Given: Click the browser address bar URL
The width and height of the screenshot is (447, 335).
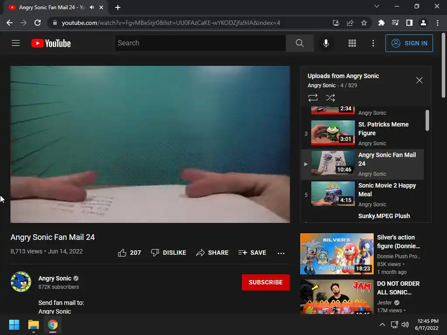Looking at the screenshot, I should (171, 23).
